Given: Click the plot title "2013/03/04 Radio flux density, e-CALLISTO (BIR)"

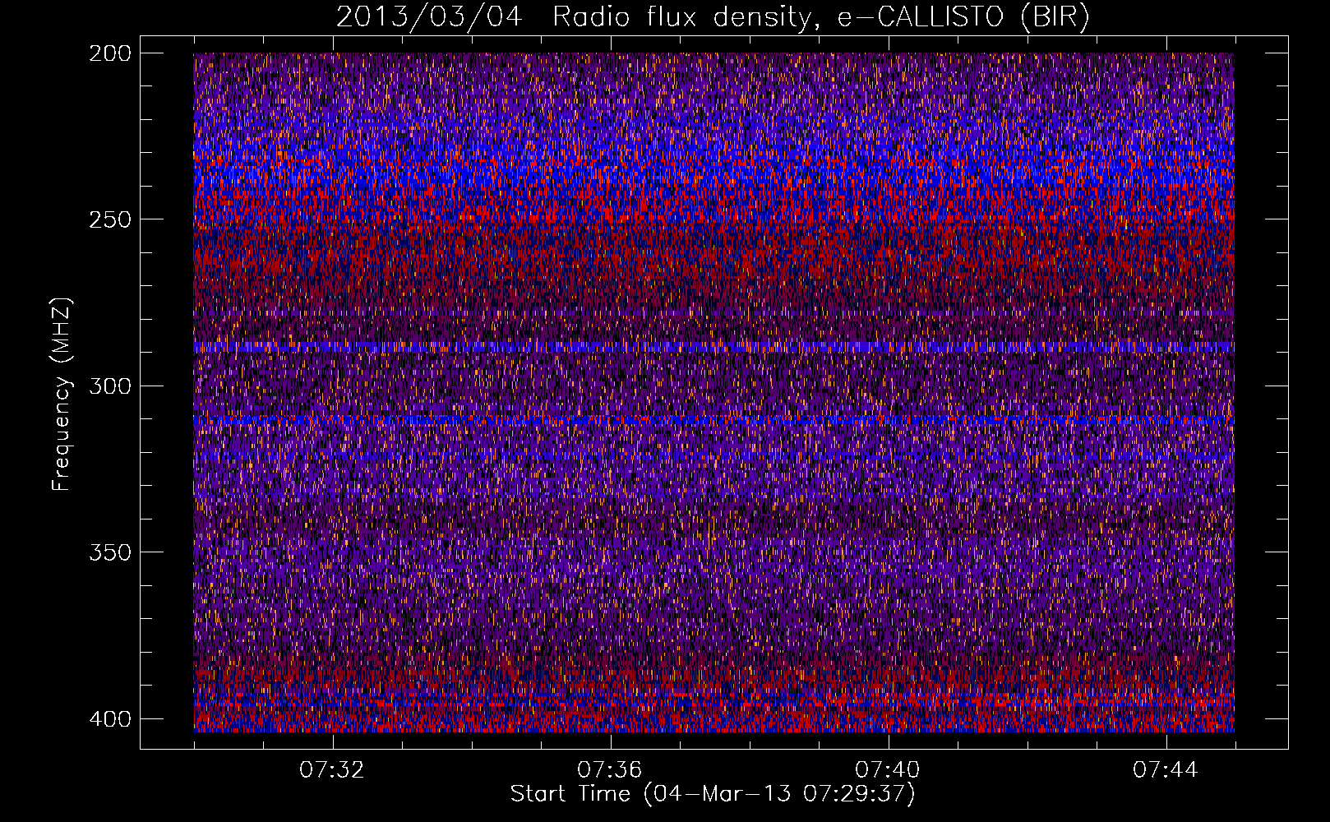Looking at the screenshot, I should click(713, 17).
